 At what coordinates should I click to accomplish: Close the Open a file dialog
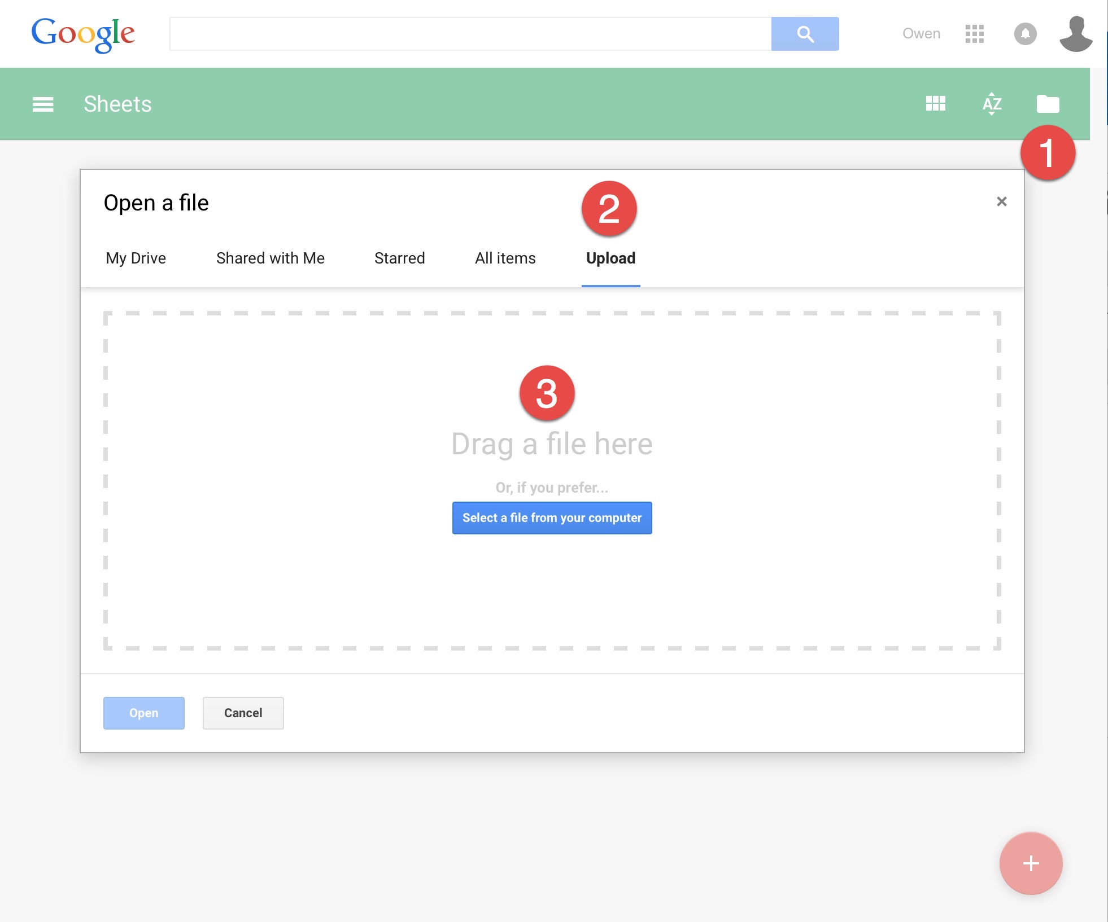[1001, 201]
